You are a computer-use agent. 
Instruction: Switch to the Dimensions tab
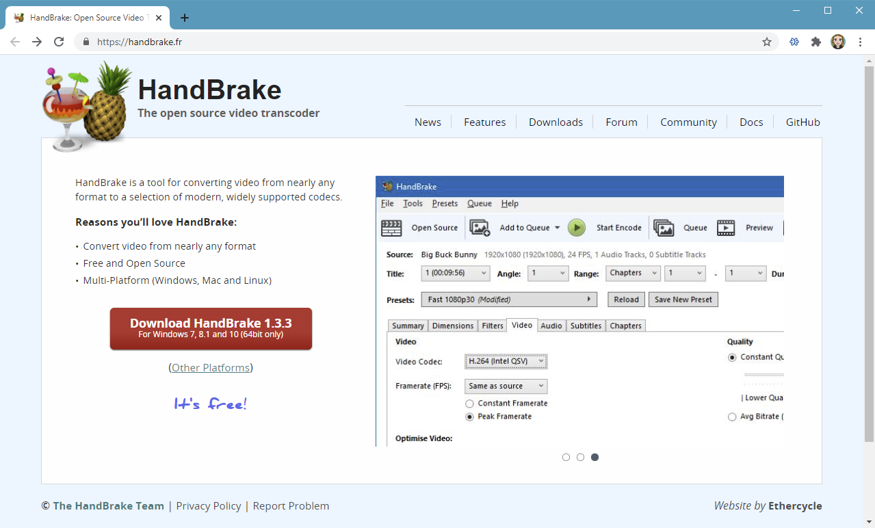tap(453, 326)
